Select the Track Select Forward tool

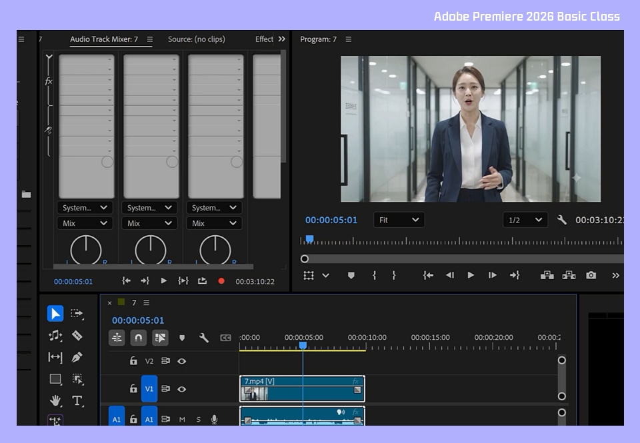click(77, 313)
